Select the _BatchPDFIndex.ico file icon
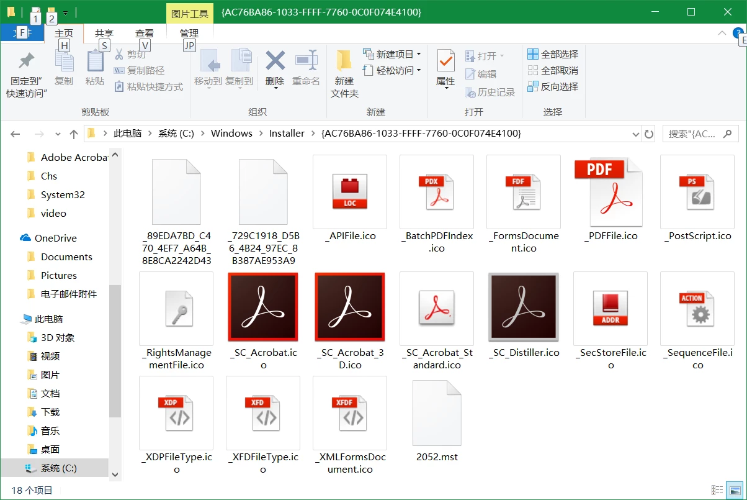747x500 pixels. tap(437, 192)
